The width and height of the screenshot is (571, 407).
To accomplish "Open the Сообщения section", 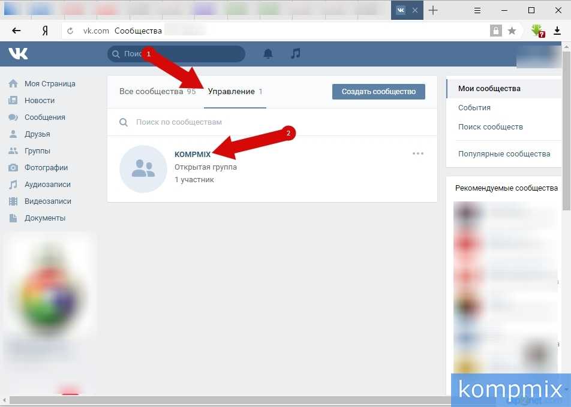I will pyautogui.click(x=45, y=117).
